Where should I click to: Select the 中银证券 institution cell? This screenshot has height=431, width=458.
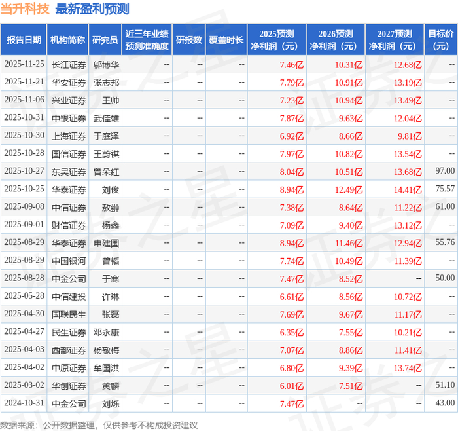69,118
